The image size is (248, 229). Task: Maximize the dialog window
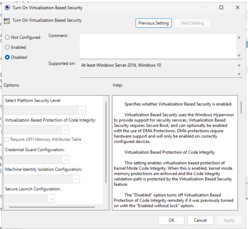[221, 8]
